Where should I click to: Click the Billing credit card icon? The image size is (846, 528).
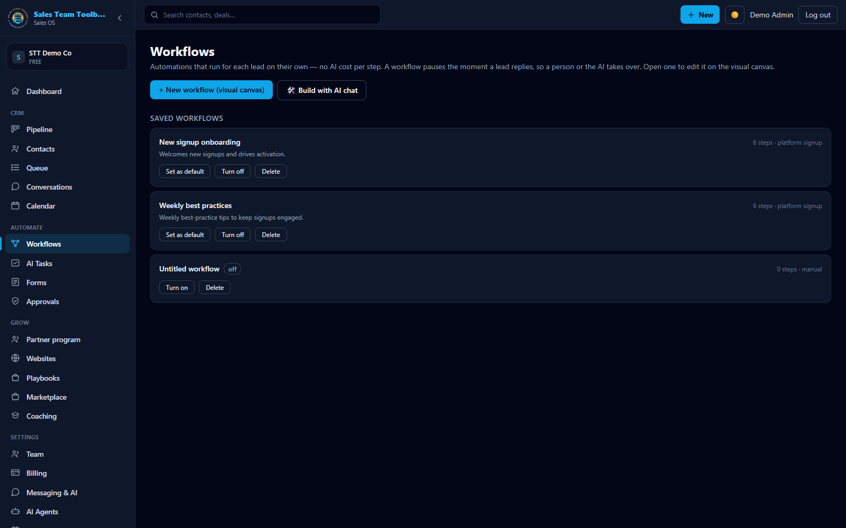pyautogui.click(x=15, y=473)
